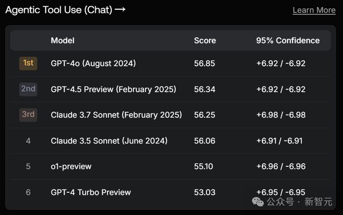Click the 56.85 score value
This screenshot has width=343, height=215.
pyautogui.click(x=204, y=63)
